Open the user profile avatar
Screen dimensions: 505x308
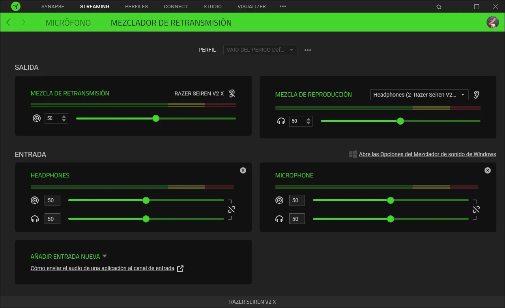point(492,22)
